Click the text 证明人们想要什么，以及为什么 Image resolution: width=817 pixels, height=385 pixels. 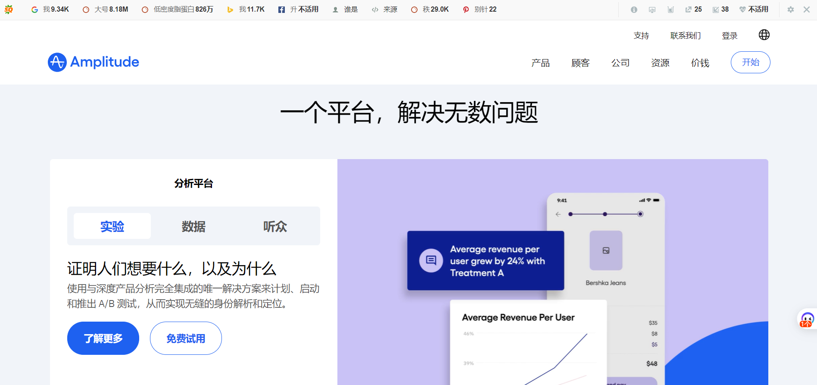pyautogui.click(x=172, y=269)
